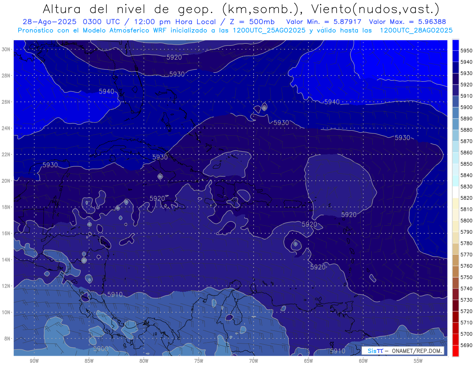Viewport: 474px width, 366px height.
Task: Click the "22N" latitude axis label
Action: (x=6, y=154)
